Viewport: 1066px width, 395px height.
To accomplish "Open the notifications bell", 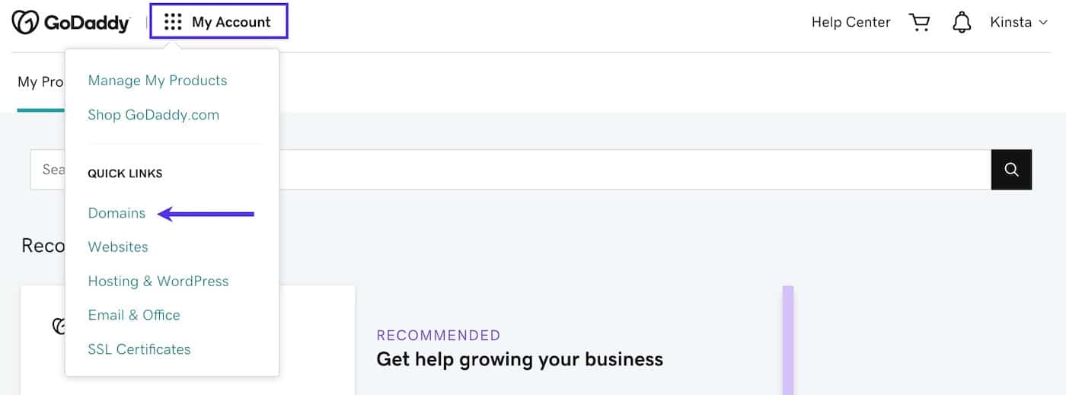I will point(962,22).
